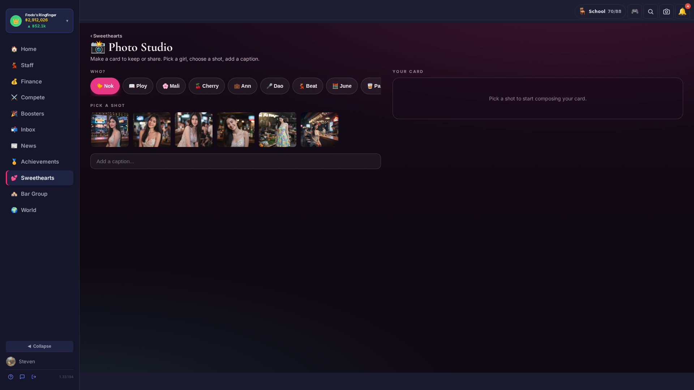Click the logout icon
Image resolution: width=694 pixels, height=390 pixels.
(x=34, y=377)
